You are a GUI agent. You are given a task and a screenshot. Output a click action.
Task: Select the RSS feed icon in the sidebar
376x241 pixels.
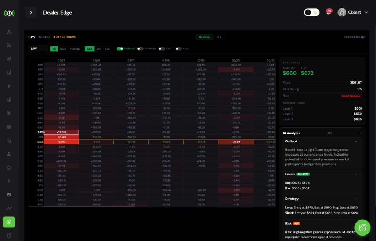click(9, 45)
